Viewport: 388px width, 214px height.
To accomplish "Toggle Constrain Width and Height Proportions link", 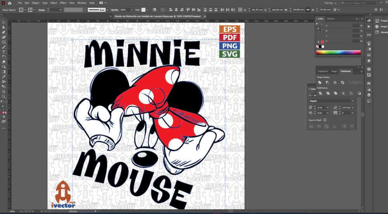I will (x=308, y=10).
